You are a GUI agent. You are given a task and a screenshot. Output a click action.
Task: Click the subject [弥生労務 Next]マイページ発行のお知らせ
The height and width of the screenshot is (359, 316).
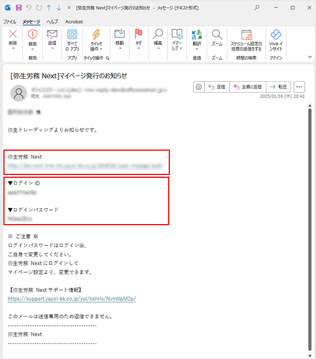[69, 76]
